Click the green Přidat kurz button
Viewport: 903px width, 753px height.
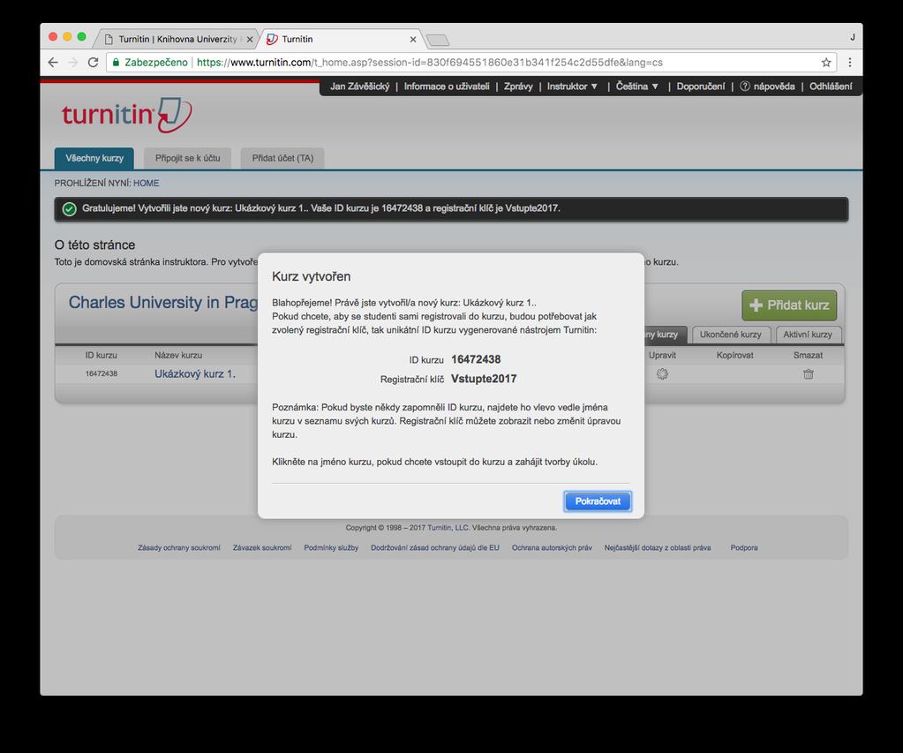789,305
